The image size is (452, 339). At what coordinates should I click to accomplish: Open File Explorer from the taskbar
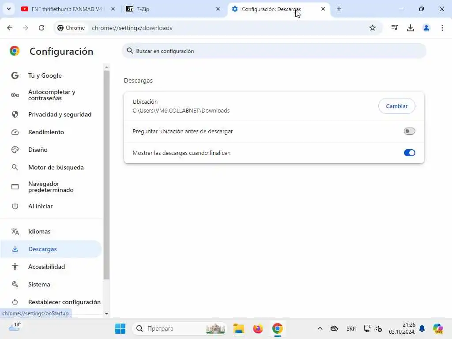coord(239,328)
